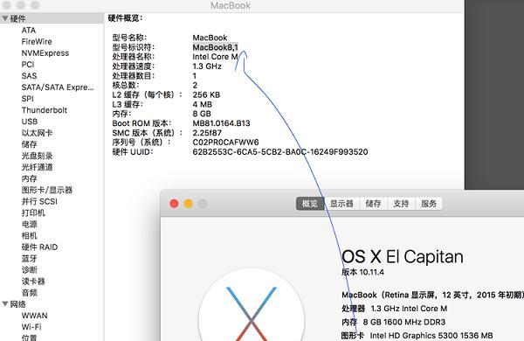Image resolution: width=524 pixels, height=341 pixels.
Task: Select 电源 sidebar item
Action: (30, 224)
